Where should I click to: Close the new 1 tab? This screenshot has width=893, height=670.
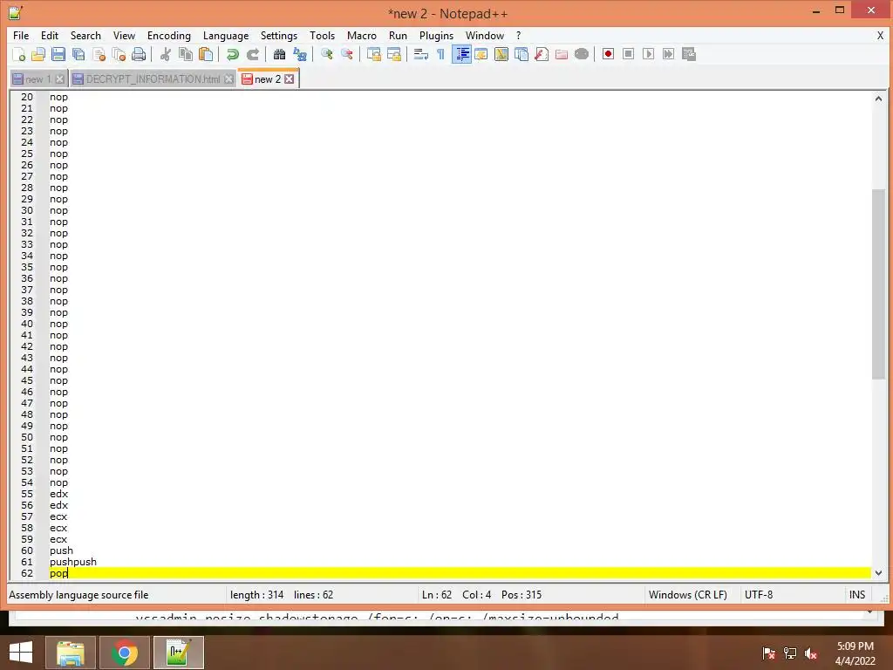click(x=60, y=79)
